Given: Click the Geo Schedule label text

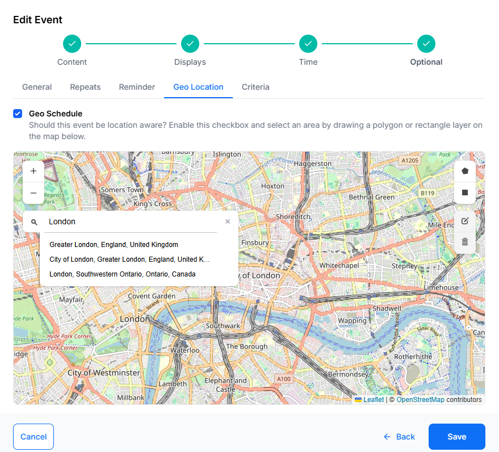Looking at the screenshot, I should coord(56,114).
